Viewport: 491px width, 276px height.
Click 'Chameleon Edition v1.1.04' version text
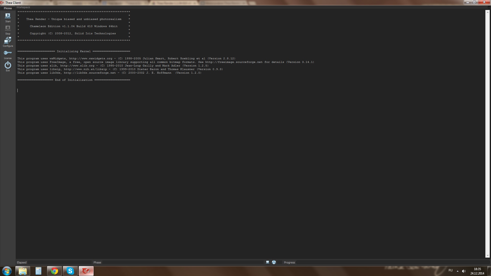click(74, 26)
